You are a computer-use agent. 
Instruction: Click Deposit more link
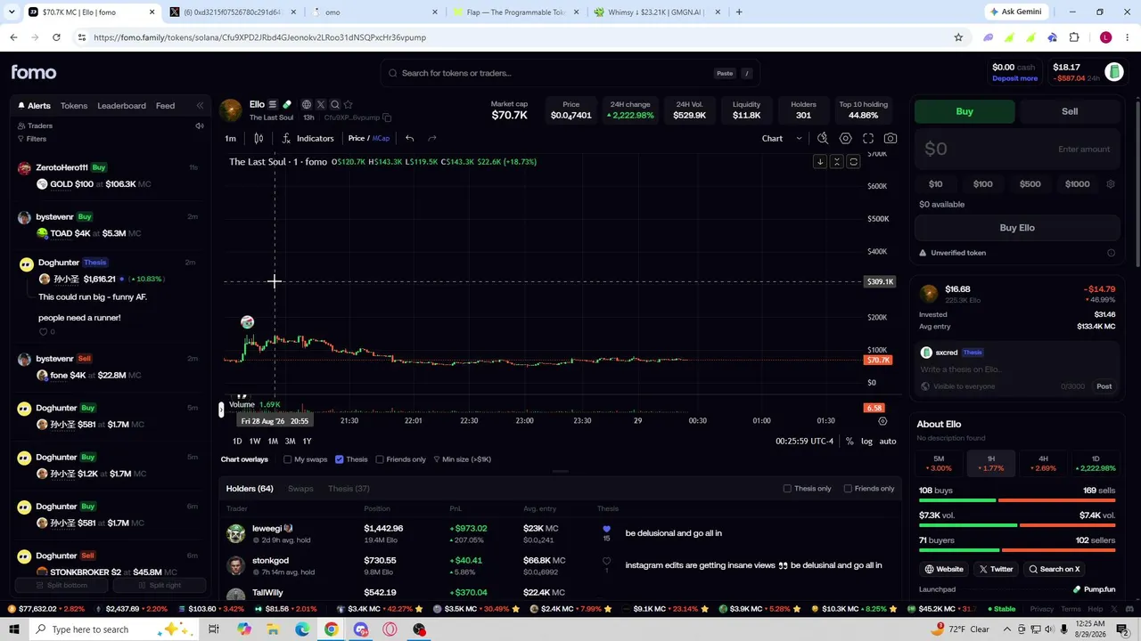1014,78
